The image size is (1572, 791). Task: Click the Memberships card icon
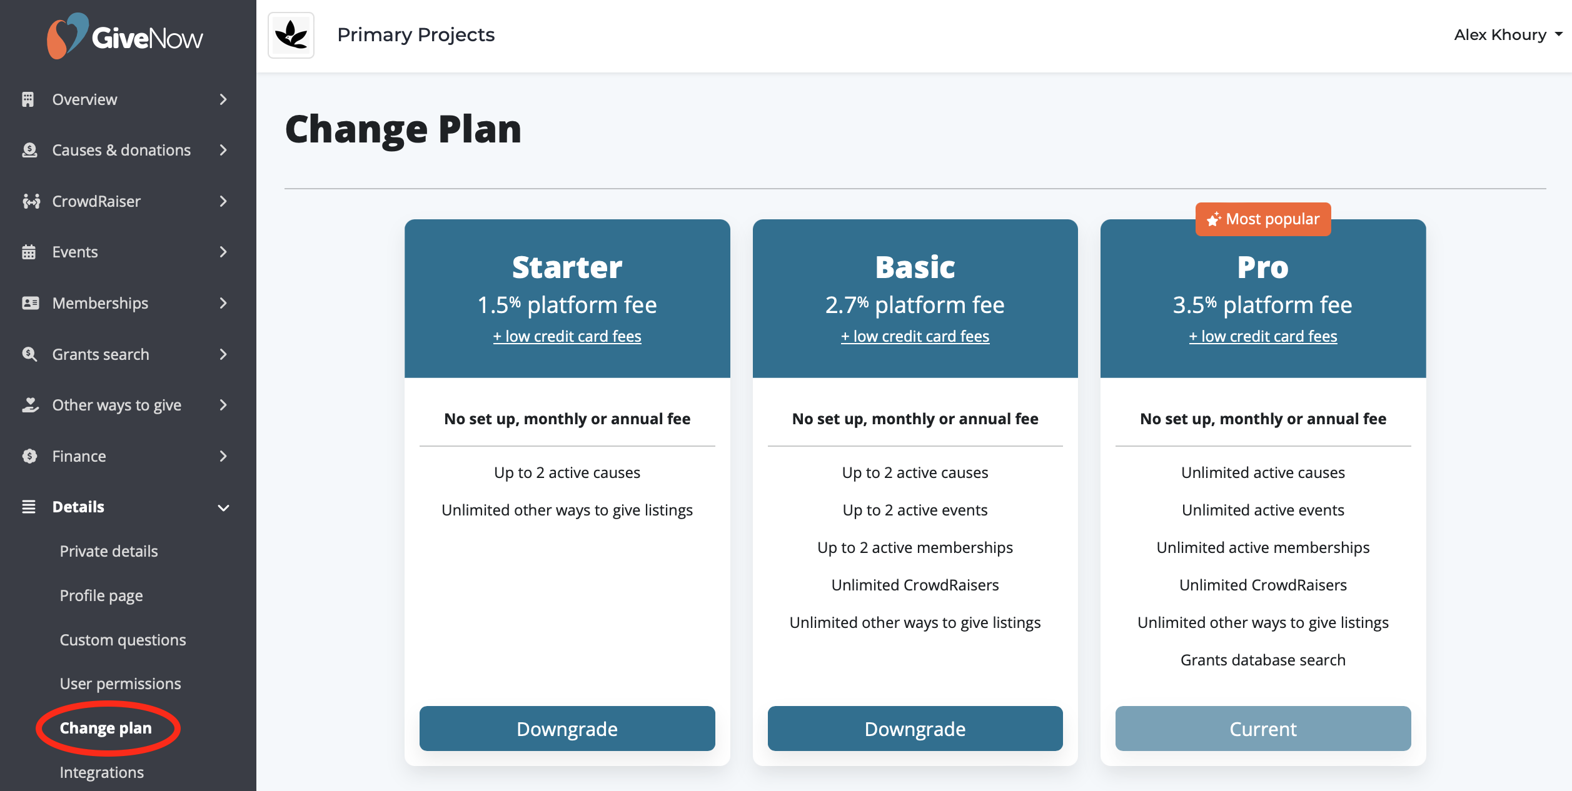[x=30, y=303]
